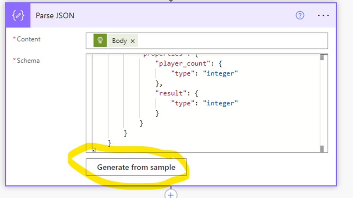Open the ellipsis menu on Parse JSON
This screenshot has width=353, height=198.
tap(323, 15)
